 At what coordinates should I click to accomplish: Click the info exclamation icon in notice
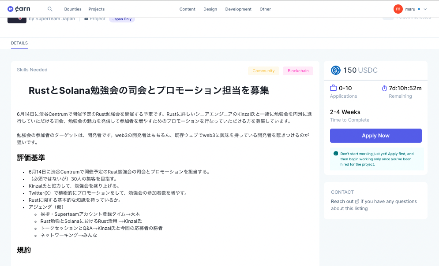[x=336, y=153]
